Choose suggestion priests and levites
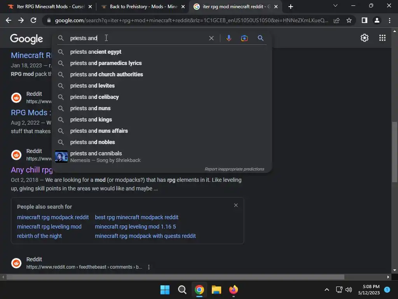 tap(162, 86)
